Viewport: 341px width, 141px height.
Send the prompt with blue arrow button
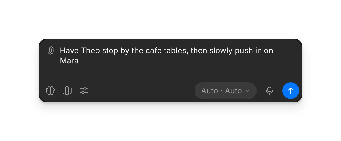[x=291, y=91]
